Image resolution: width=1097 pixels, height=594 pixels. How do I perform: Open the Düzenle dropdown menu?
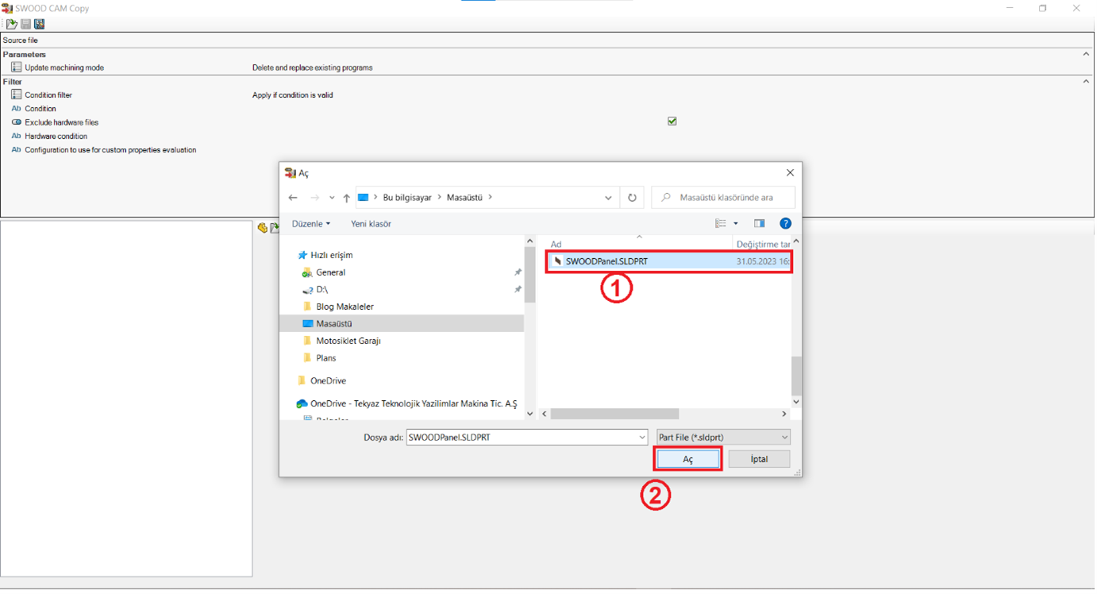pos(311,224)
